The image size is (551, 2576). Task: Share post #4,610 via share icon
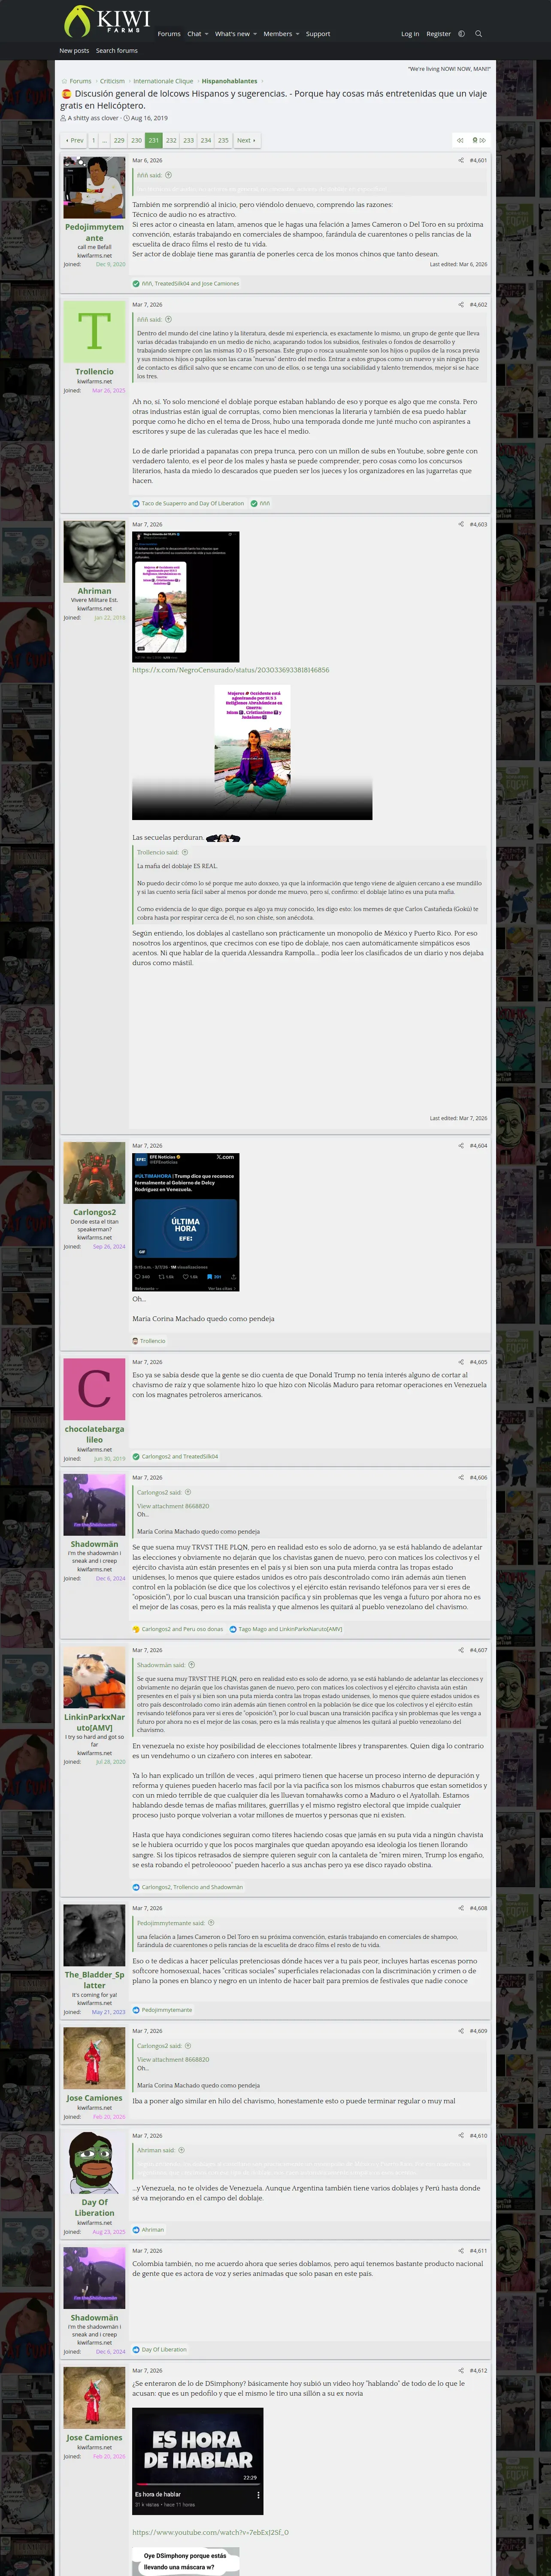[461, 2135]
